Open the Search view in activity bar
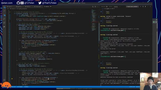The width and height of the screenshot is (161, 90). coord(4,11)
